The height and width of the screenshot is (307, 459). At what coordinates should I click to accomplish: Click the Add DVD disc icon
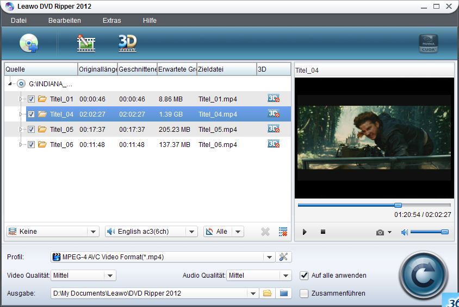29,43
